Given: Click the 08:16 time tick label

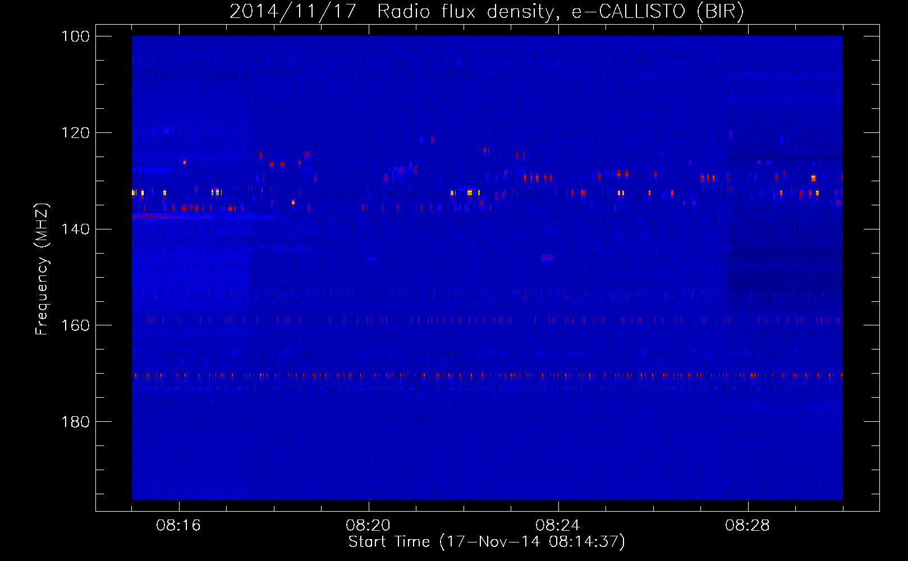Looking at the screenshot, I should point(178,526).
